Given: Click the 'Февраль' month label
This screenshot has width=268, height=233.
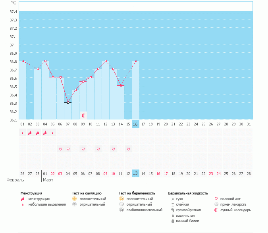Looking at the screenshot, I should pos(13,180).
